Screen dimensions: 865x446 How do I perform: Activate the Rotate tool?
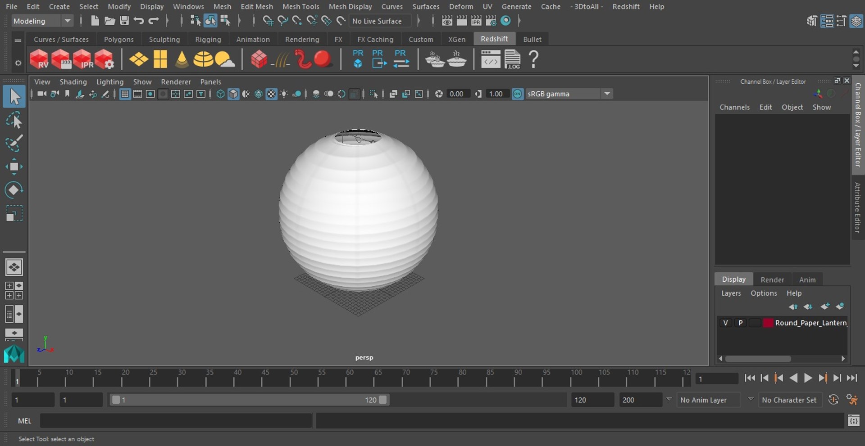click(x=14, y=190)
